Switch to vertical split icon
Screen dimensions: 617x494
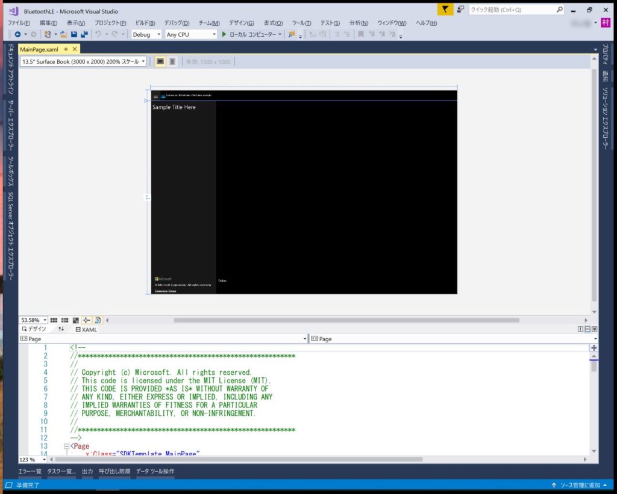tap(580, 329)
